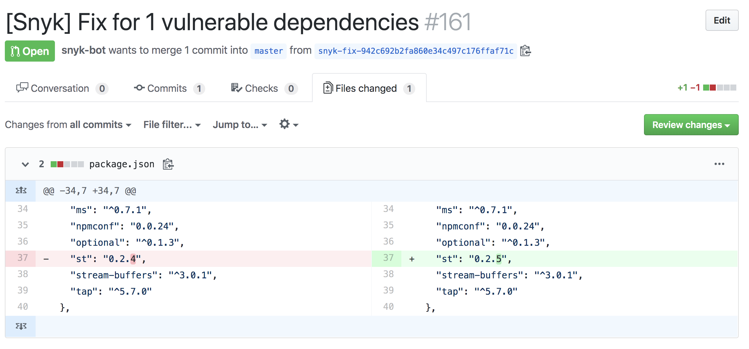Viewport: 749px width, 349px height.
Task: Open the snyk-fix source branch link
Action: (416, 51)
